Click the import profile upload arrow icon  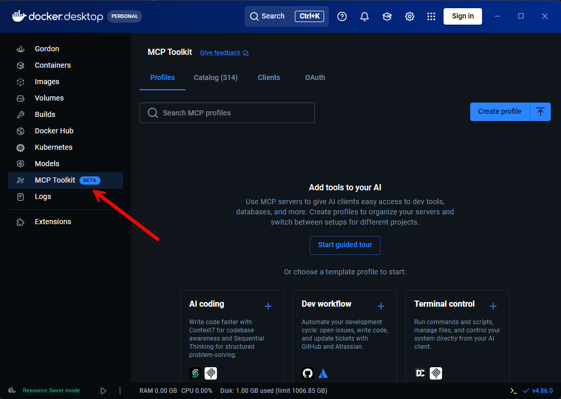(540, 112)
